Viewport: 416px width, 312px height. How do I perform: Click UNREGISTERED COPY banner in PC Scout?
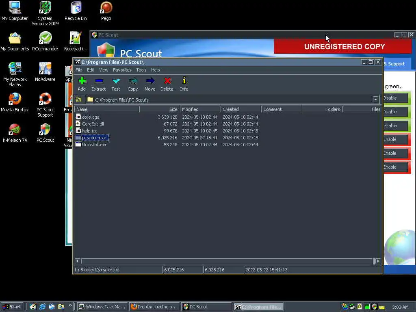point(343,46)
